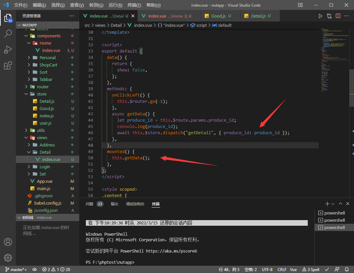
Task: Open user.js in explorer
Action: [x=48, y=123]
